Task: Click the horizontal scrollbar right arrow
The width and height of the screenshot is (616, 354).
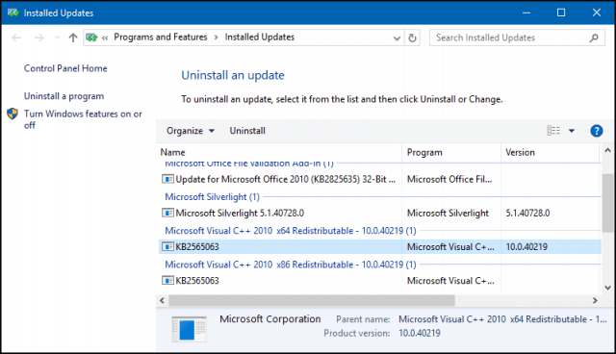Action: pos(595,301)
